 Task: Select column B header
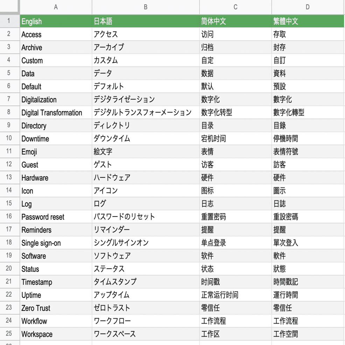tap(146, 7)
